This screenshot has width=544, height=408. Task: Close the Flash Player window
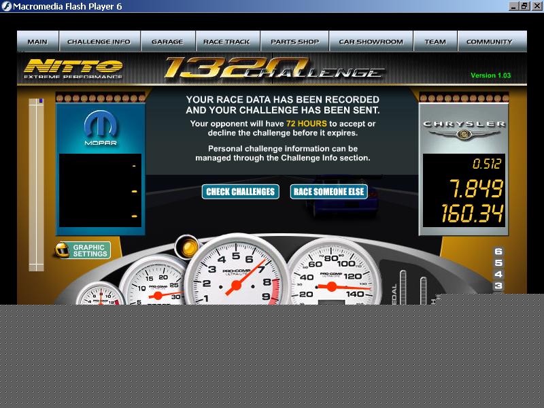coord(536,6)
